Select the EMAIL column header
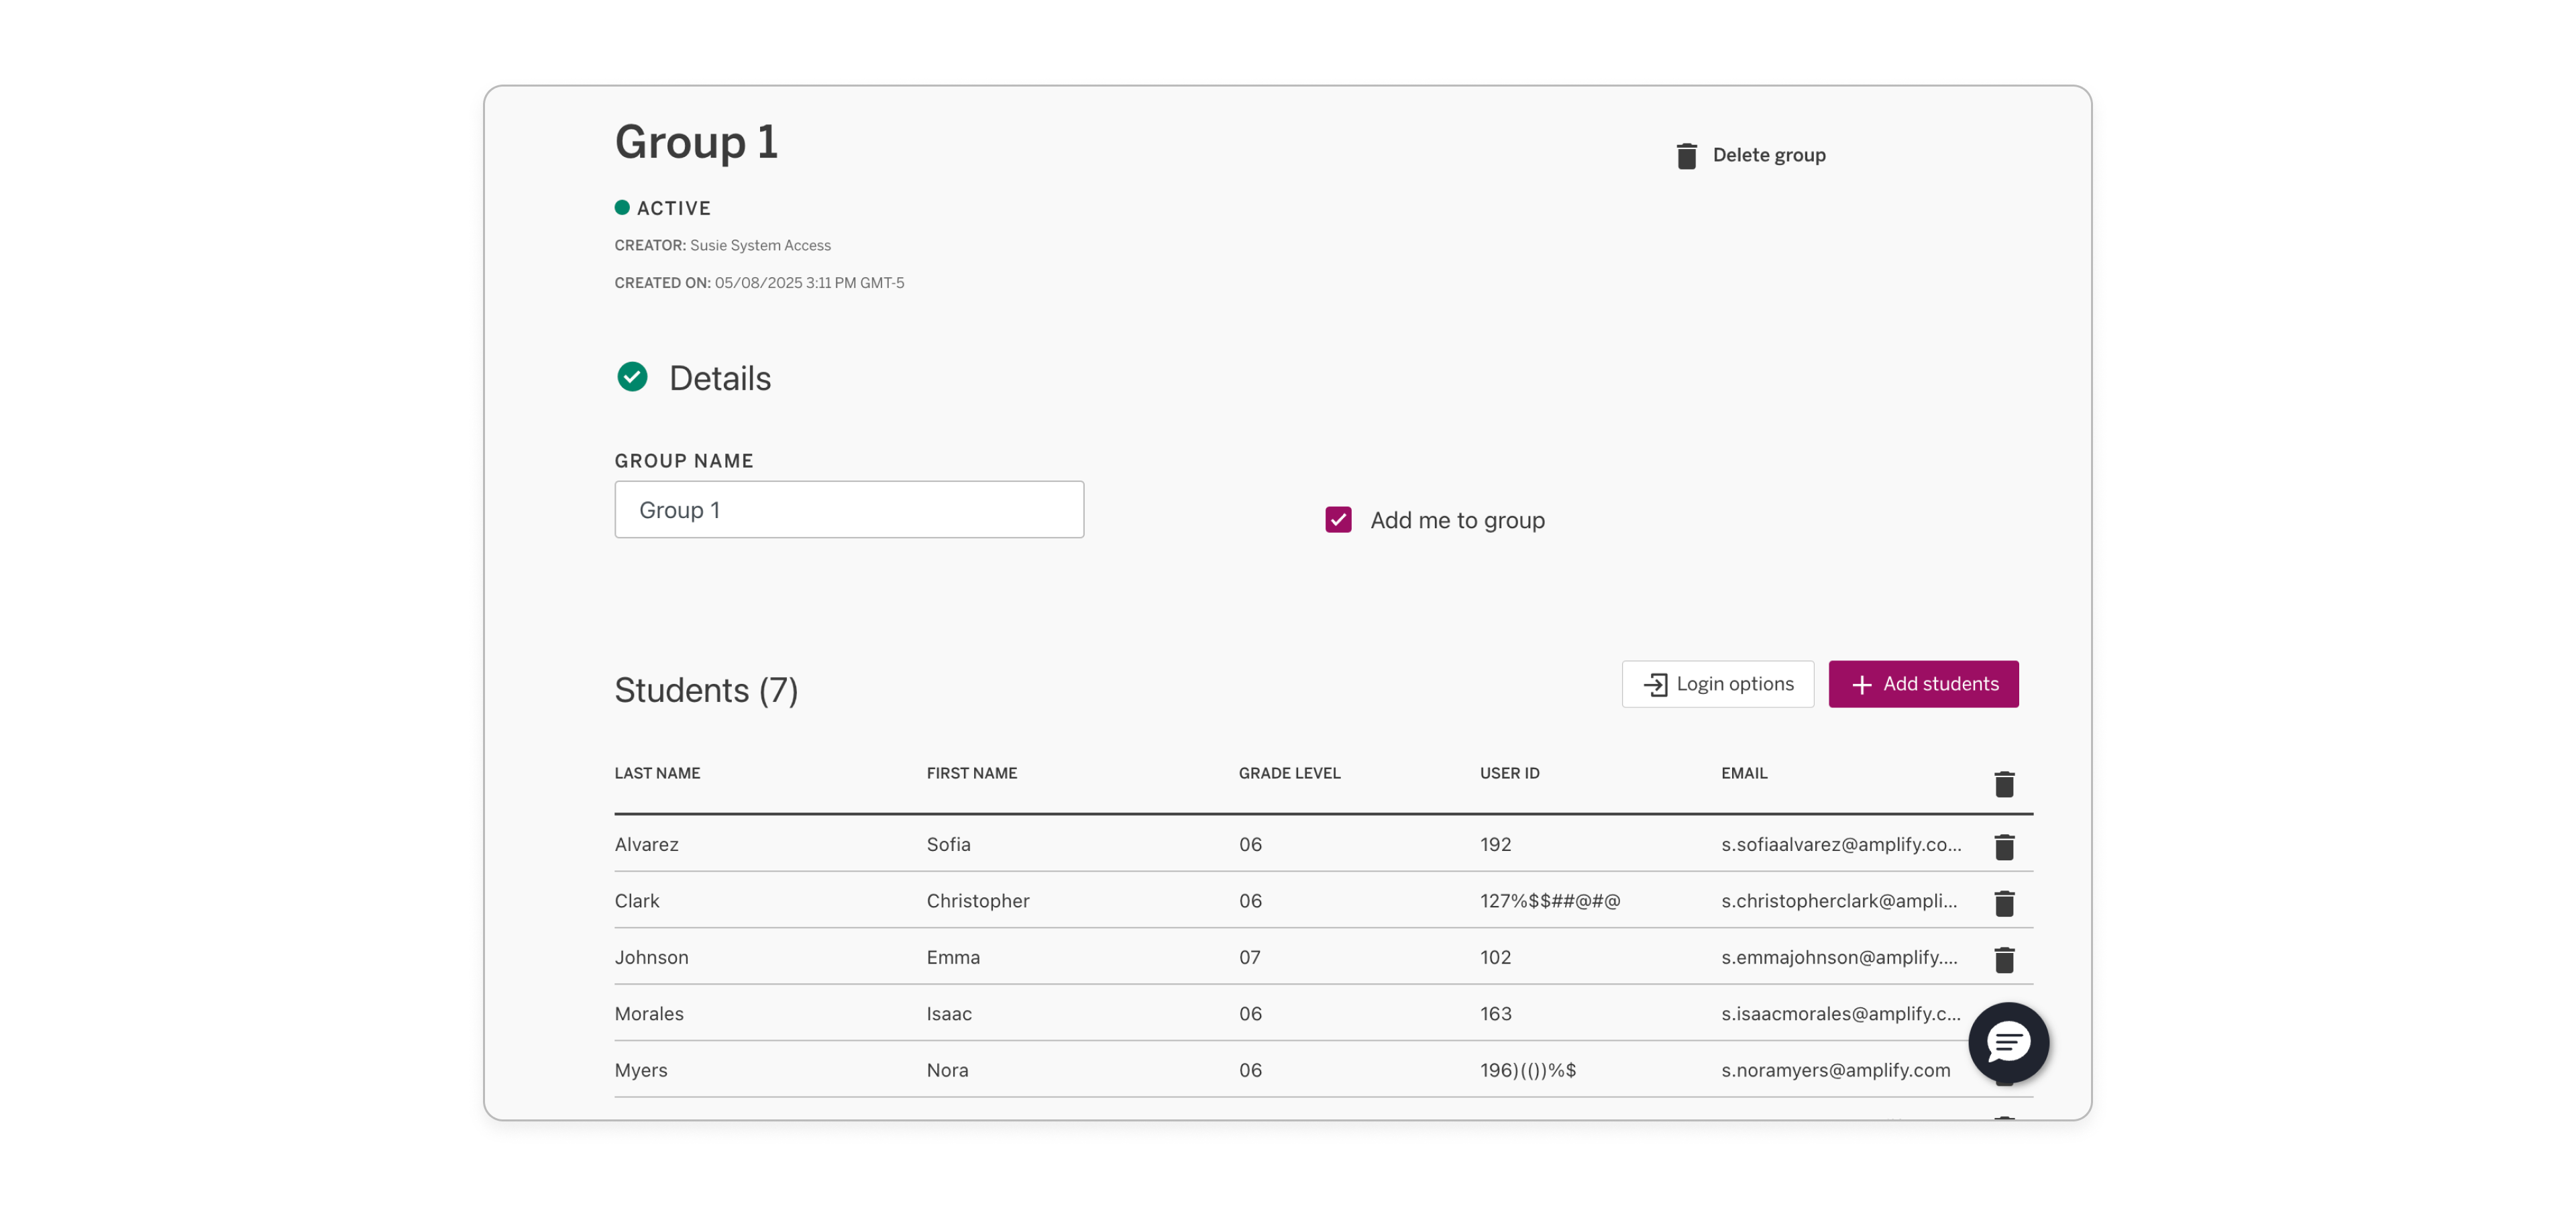 click(1744, 772)
